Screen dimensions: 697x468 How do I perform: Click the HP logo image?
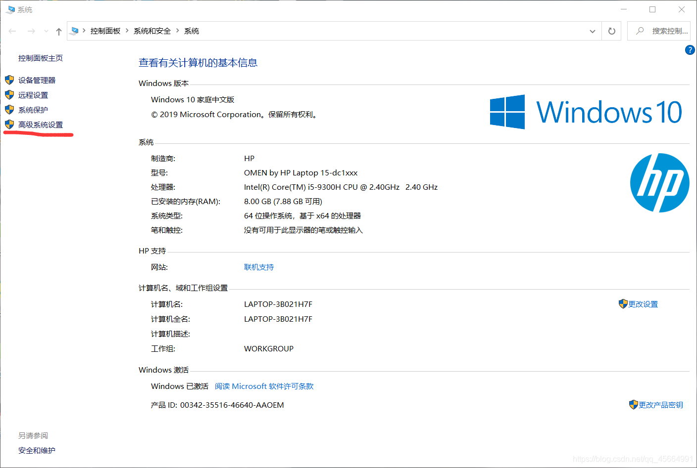point(659,183)
